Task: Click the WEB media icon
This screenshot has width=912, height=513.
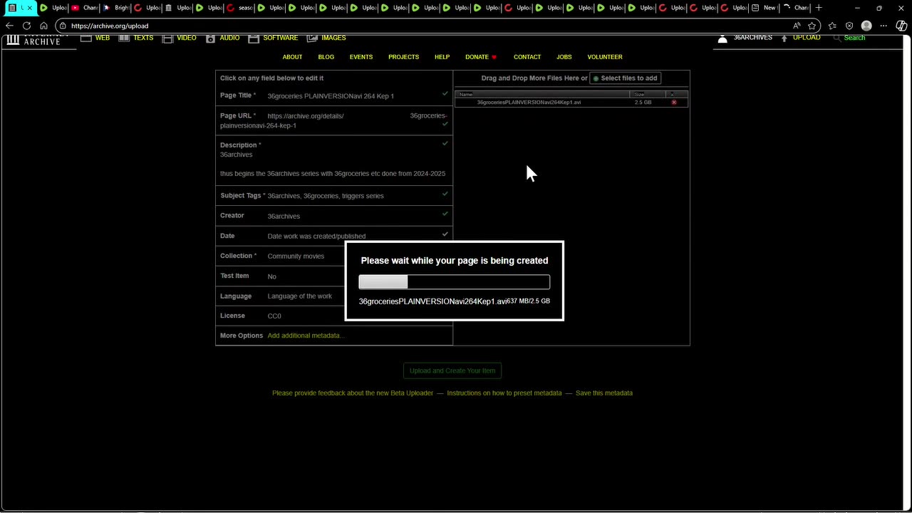Action: coord(86,38)
